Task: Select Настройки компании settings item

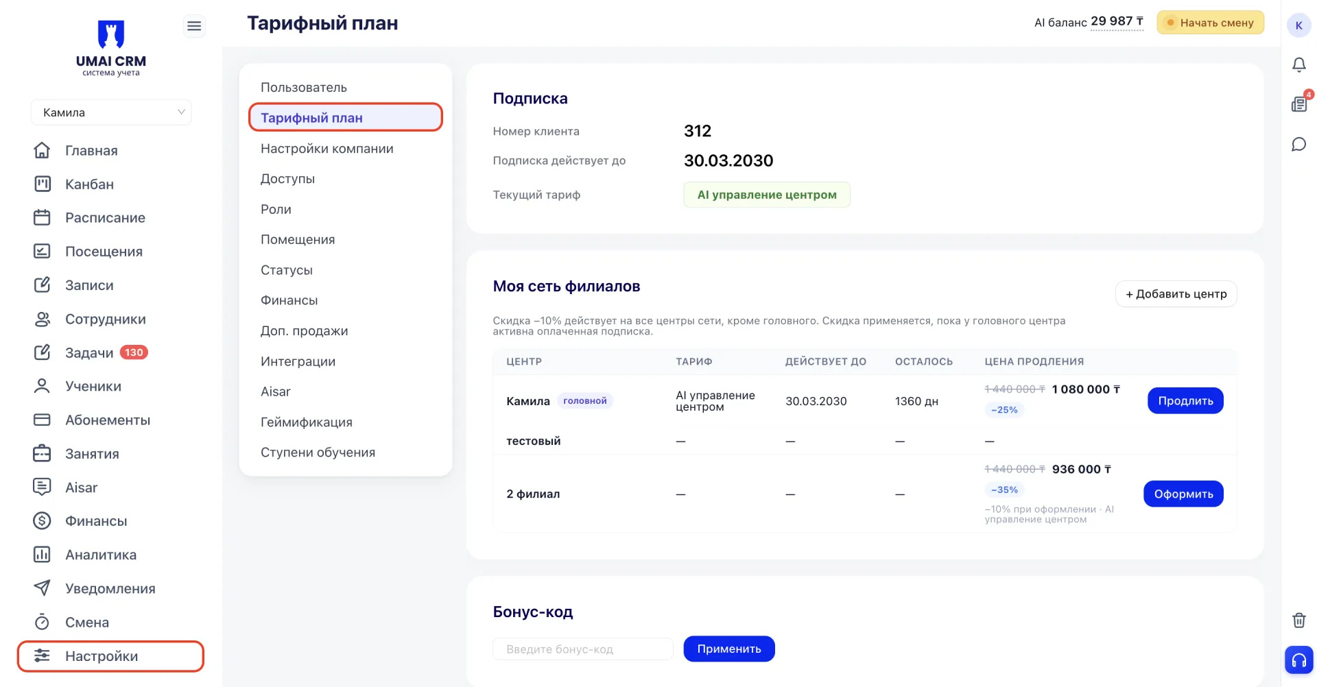Action: pyautogui.click(x=327, y=148)
